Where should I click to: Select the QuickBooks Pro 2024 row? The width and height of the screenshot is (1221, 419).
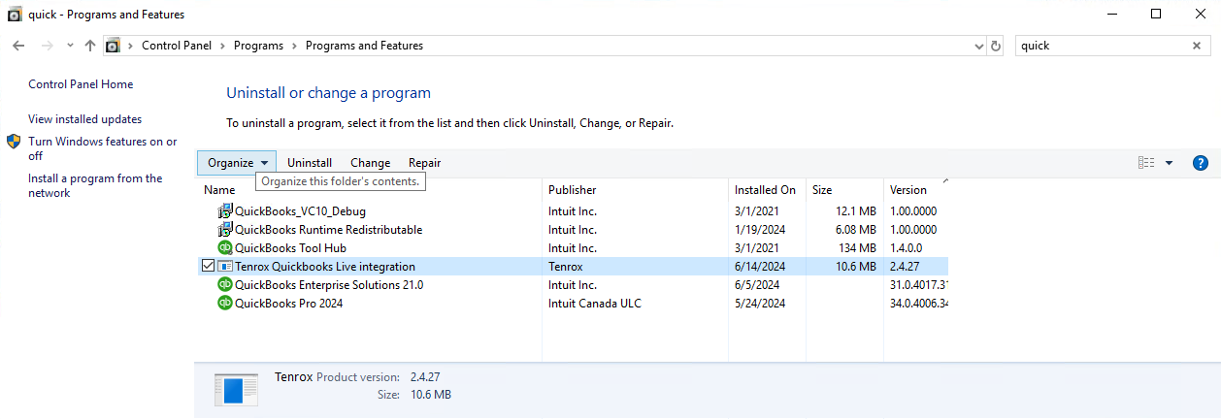click(573, 304)
